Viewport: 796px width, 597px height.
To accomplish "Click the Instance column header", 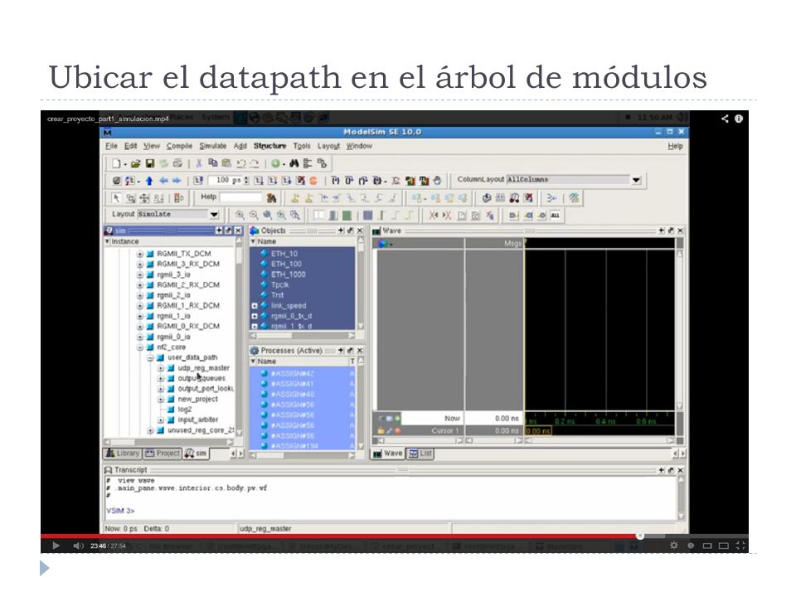I will point(170,241).
